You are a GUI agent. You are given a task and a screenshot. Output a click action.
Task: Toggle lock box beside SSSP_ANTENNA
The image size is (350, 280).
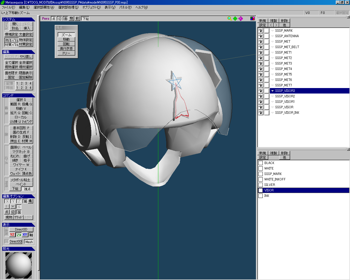[x=267, y=36]
